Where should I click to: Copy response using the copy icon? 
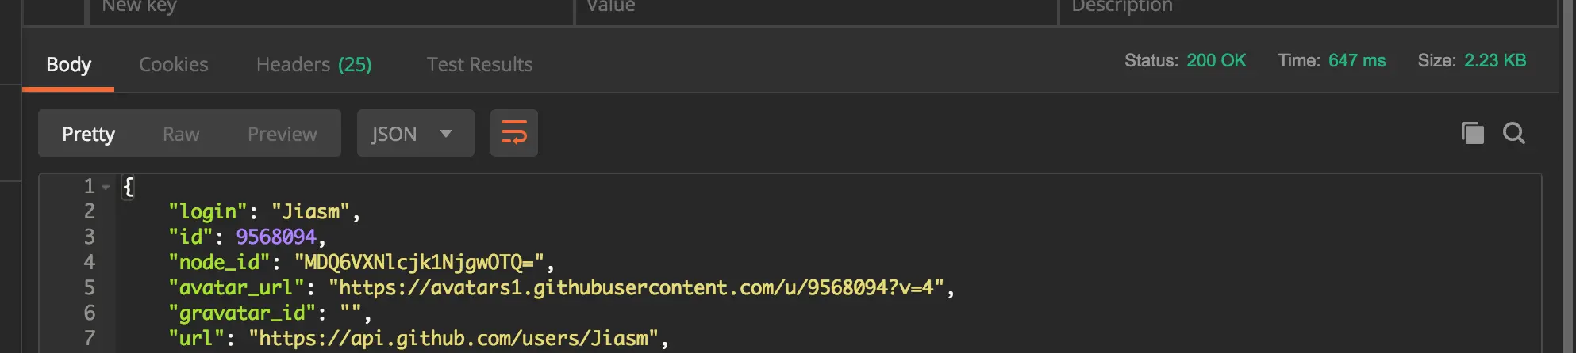(1472, 133)
